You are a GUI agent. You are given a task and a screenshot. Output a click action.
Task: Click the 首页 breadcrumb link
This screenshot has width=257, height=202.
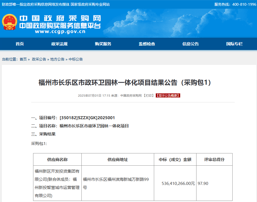pyautogui.click(x=23, y=59)
